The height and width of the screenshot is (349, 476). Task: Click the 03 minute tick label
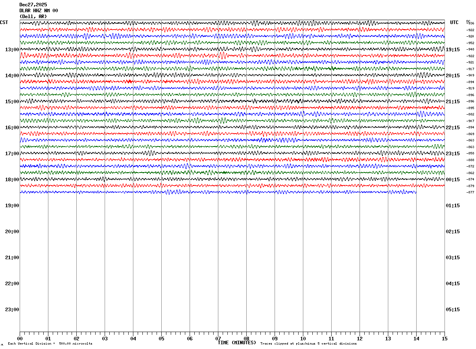pos(105,339)
